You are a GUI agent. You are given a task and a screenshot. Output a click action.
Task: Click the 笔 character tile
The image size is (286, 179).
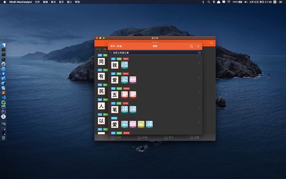115,110
